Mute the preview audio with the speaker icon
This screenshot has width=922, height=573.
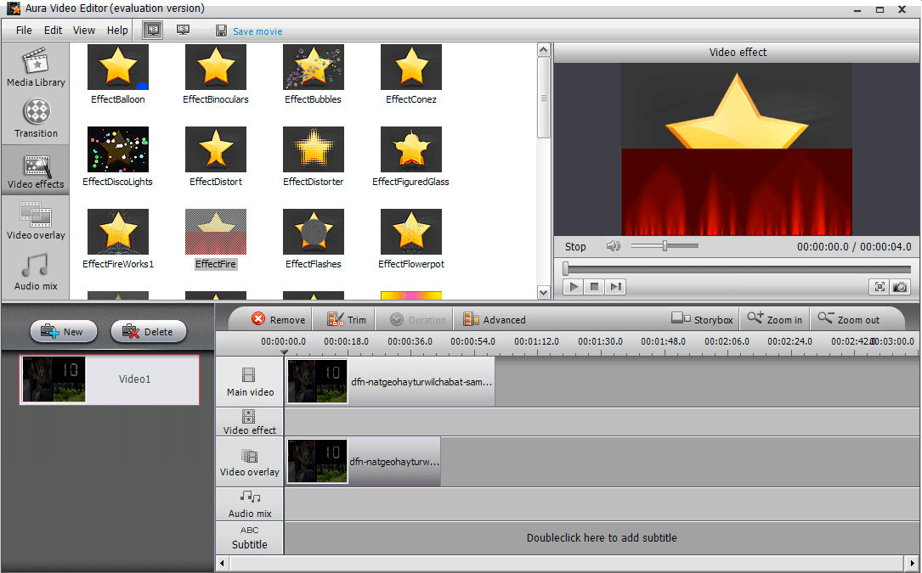point(614,246)
